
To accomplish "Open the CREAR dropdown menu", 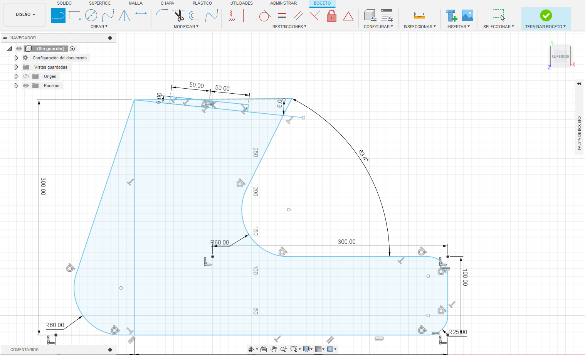I will pyautogui.click(x=99, y=27).
